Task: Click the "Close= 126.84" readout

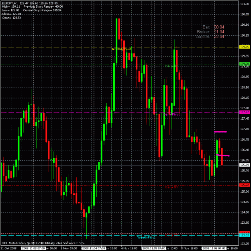Action: pos(12,14)
